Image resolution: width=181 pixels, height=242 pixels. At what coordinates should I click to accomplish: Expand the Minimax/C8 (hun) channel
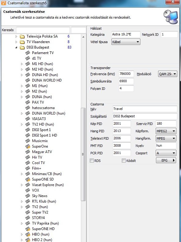click(22, 174)
